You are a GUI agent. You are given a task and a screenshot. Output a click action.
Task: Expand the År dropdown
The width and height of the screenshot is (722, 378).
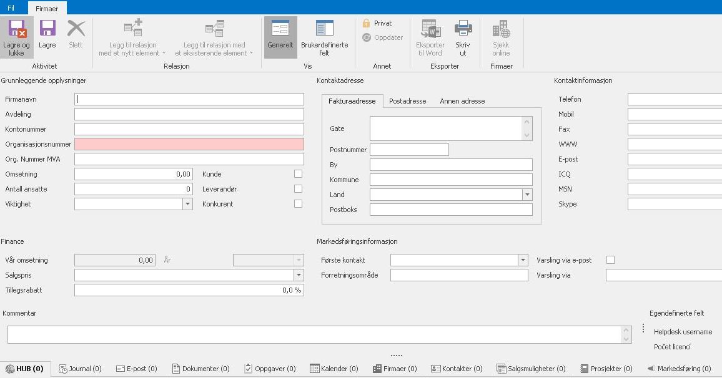pyautogui.click(x=299, y=260)
